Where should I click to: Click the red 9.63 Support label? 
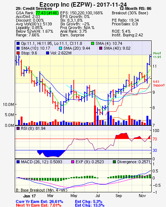pyautogui.click(x=159, y=83)
